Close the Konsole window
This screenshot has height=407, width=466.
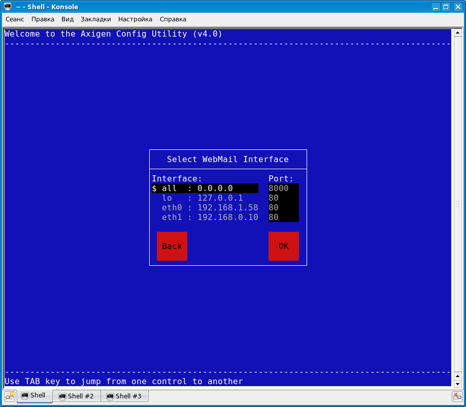pos(458,7)
